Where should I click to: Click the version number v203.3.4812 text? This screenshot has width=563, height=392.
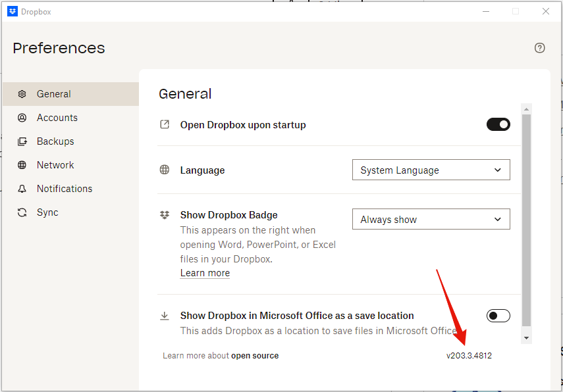[x=469, y=356]
